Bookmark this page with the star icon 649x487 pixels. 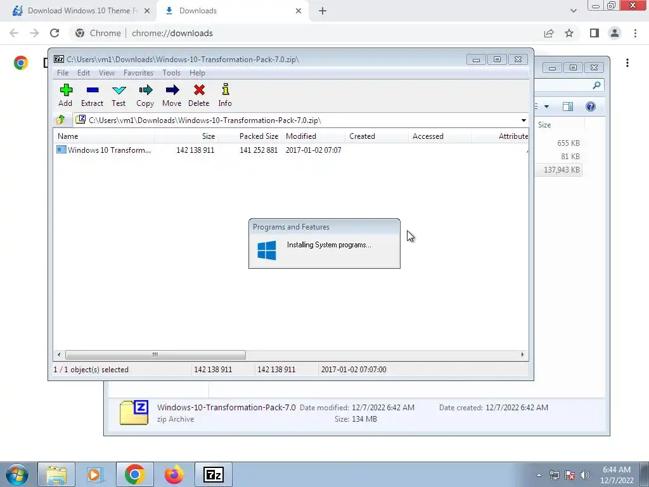[569, 33]
